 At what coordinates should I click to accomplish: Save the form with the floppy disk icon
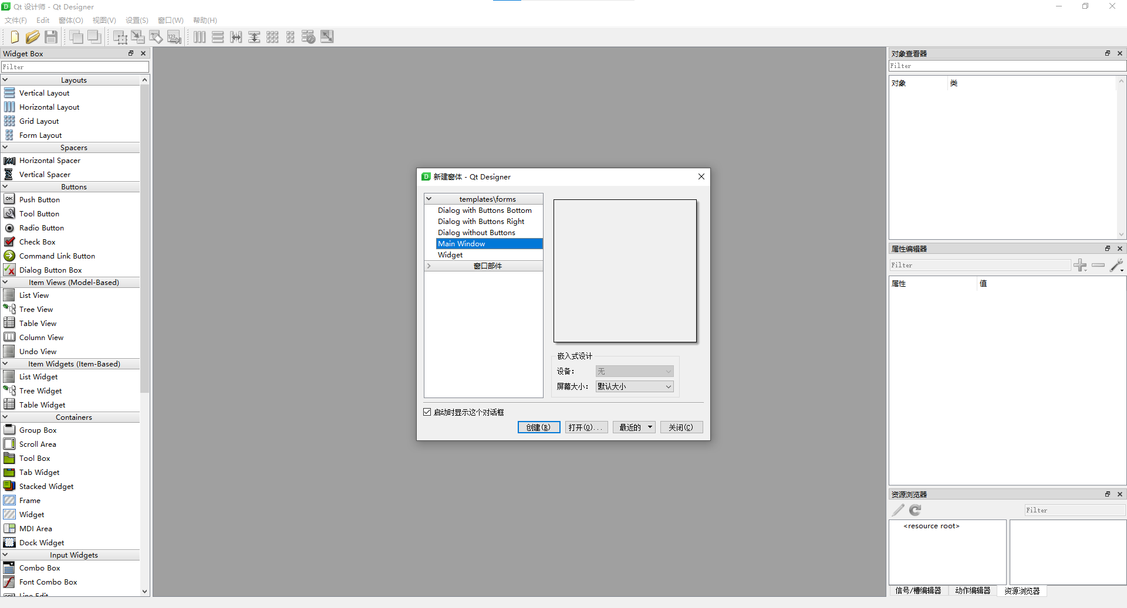(51, 36)
